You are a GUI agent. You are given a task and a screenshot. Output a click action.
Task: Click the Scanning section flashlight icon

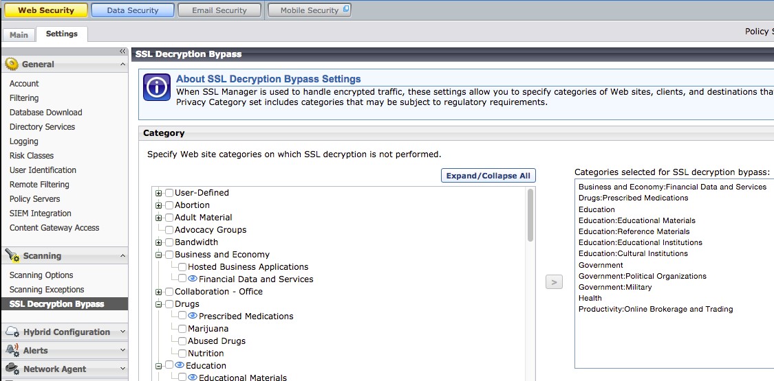(12, 255)
